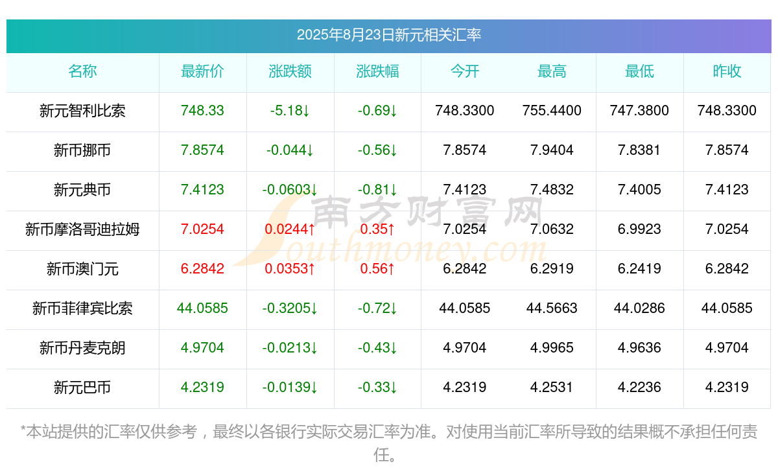The image size is (778, 475).
Task: Click the 新币摩洛哥迪拉姆 row name
Action: (x=82, y=229)
